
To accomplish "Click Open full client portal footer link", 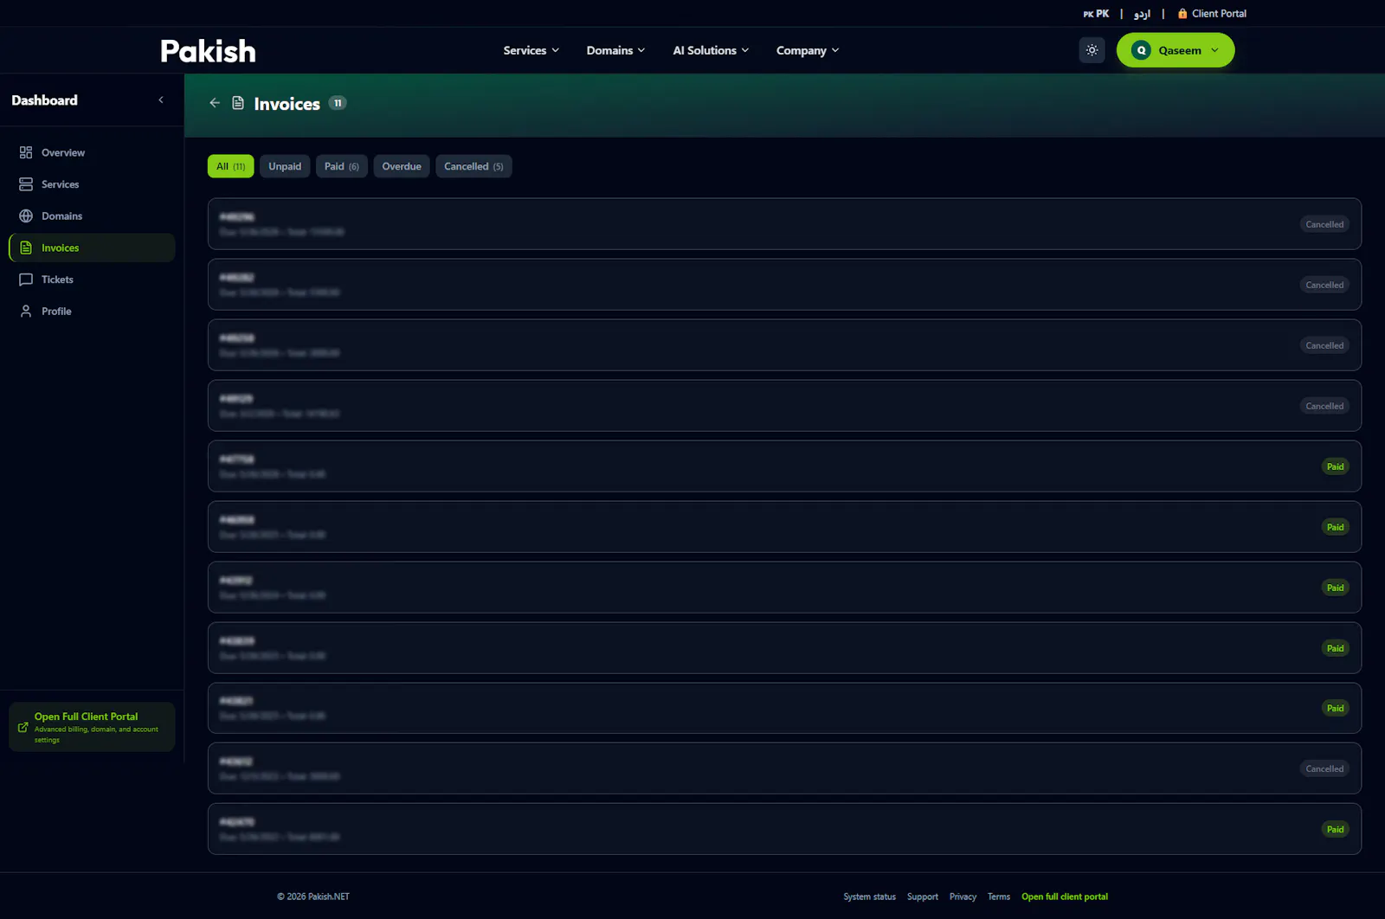I will 1064,897.
